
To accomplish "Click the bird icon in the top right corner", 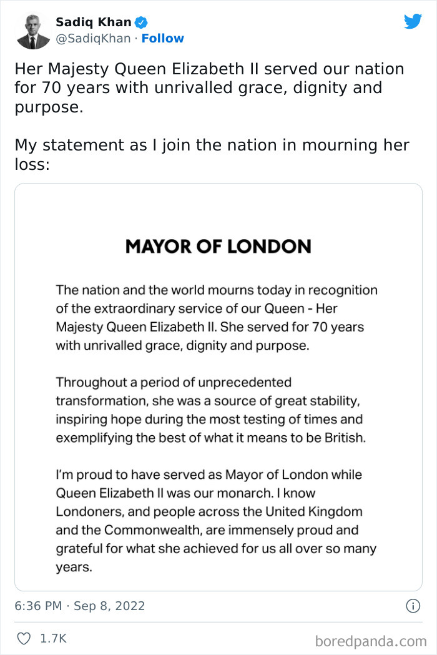I will [413, 21].
